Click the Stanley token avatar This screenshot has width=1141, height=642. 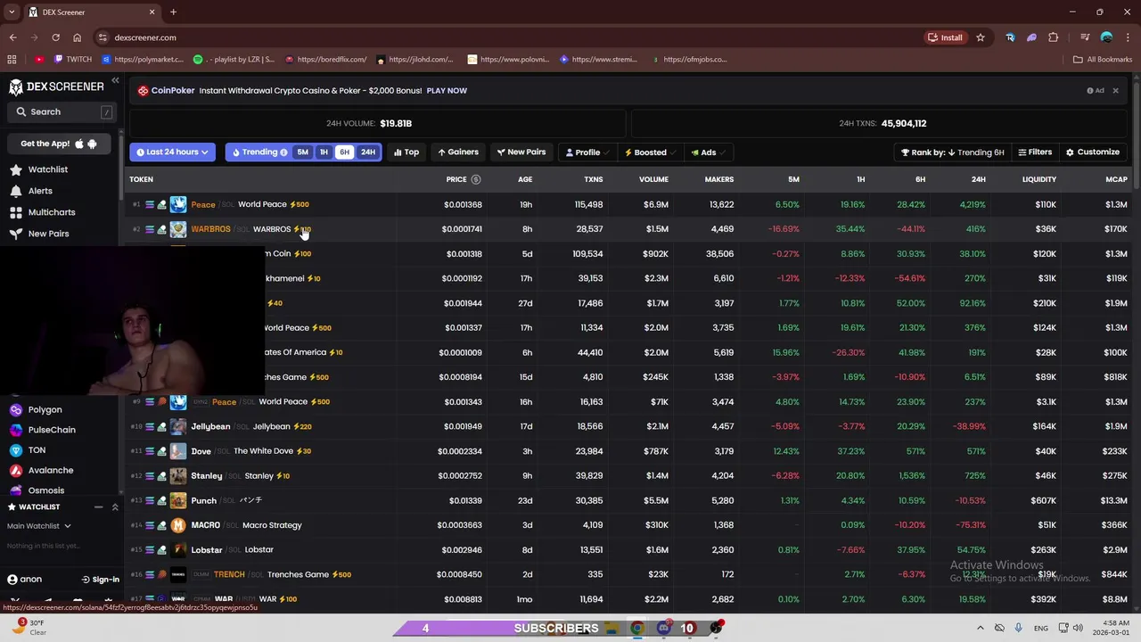coord(178,476)
